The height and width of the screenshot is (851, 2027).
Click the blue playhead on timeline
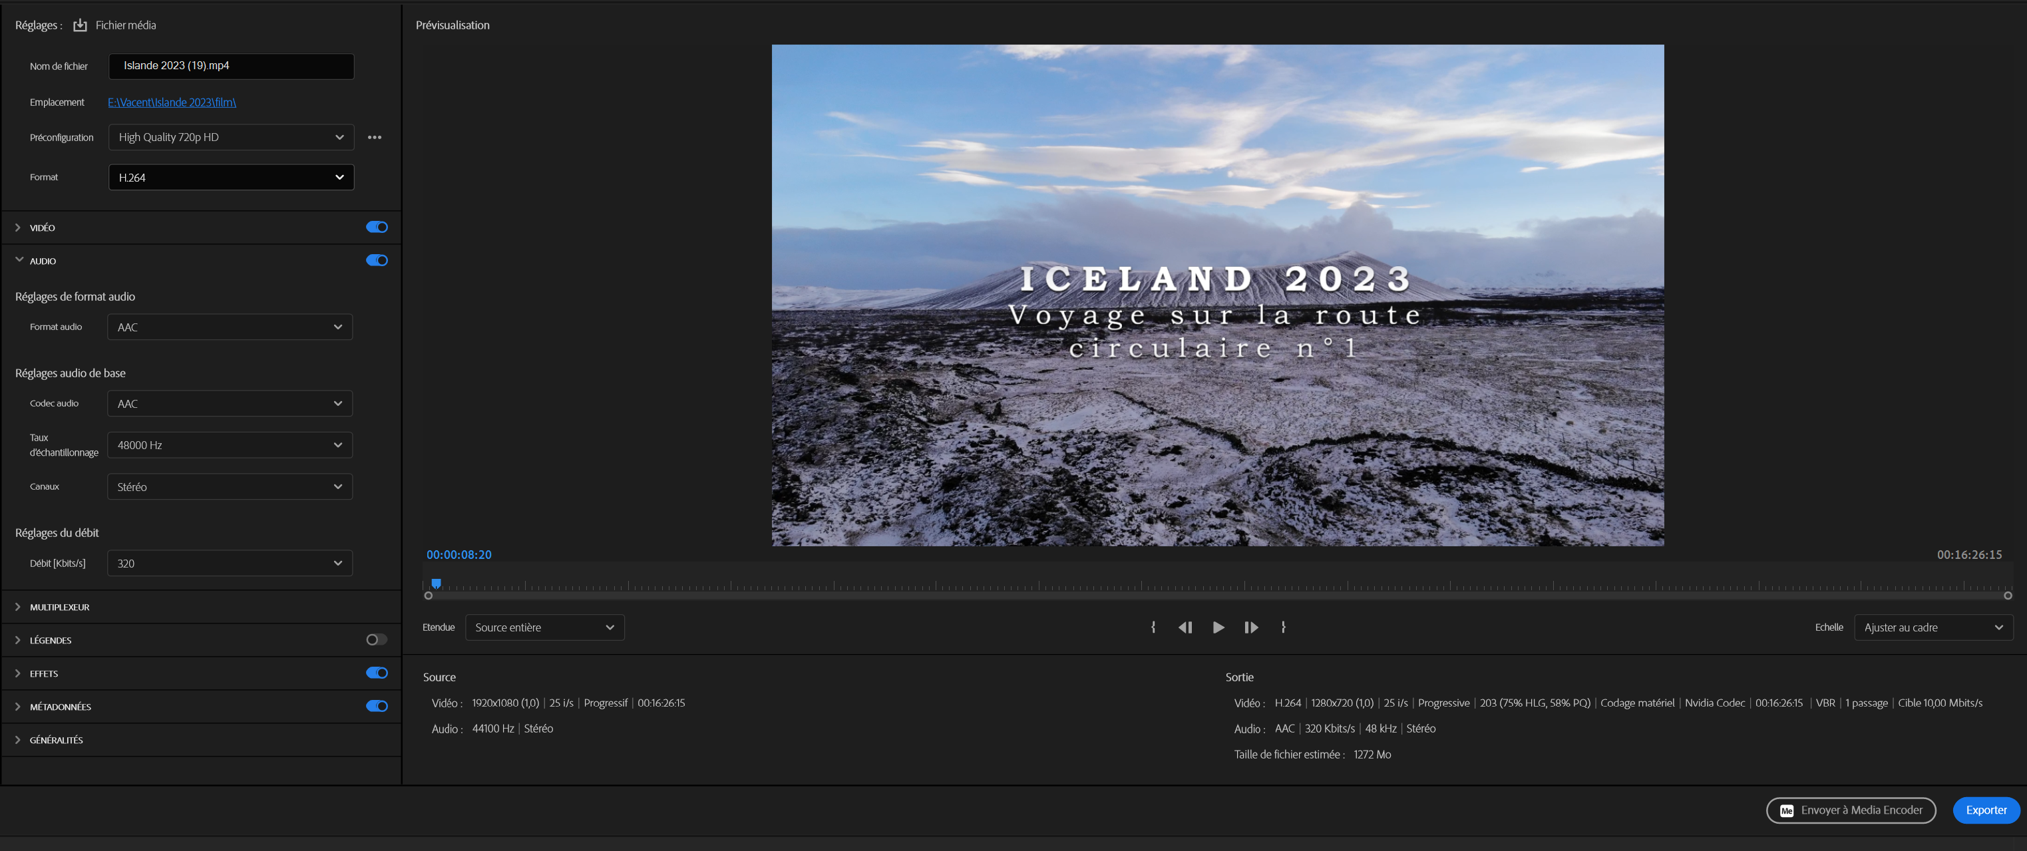(436, 583)
